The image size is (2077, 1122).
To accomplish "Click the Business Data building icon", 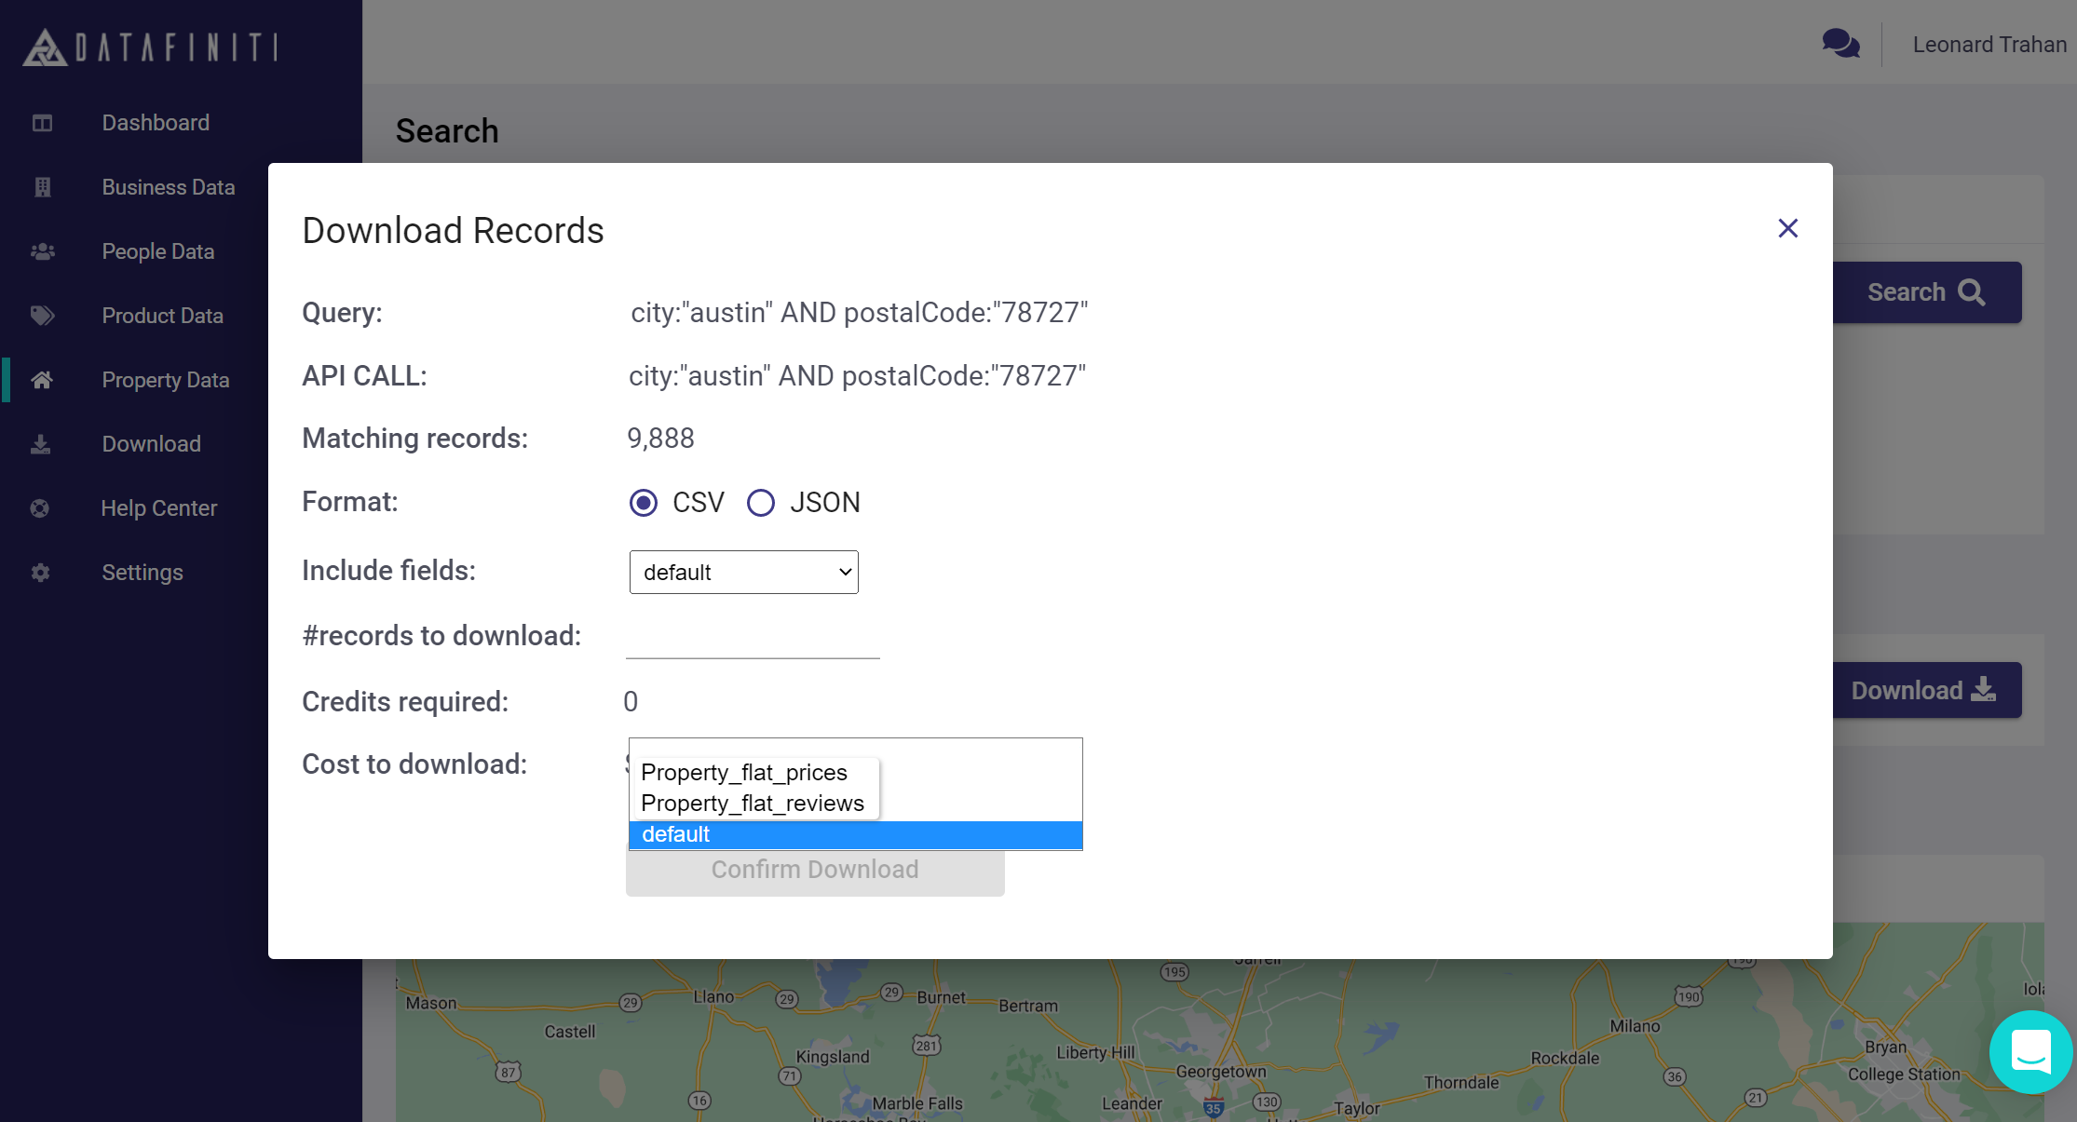I will point(42,187).
